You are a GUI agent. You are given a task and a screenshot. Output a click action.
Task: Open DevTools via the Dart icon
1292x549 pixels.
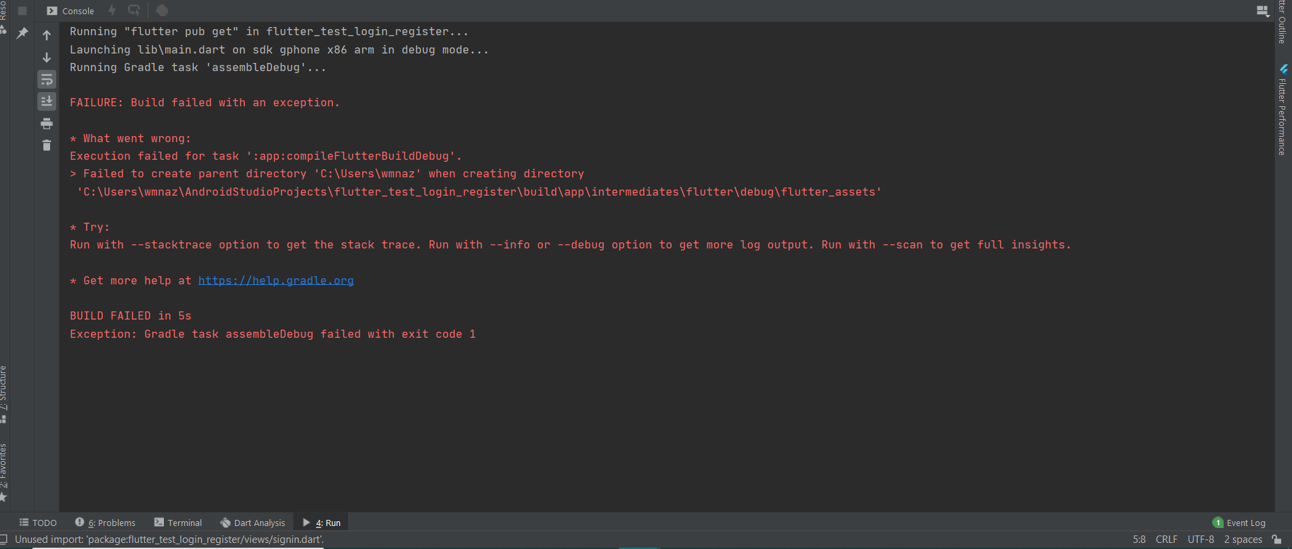[x=162, y=11]
